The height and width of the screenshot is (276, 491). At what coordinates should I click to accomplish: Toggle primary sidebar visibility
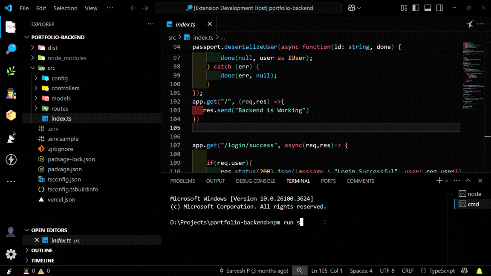coord(416,8)
